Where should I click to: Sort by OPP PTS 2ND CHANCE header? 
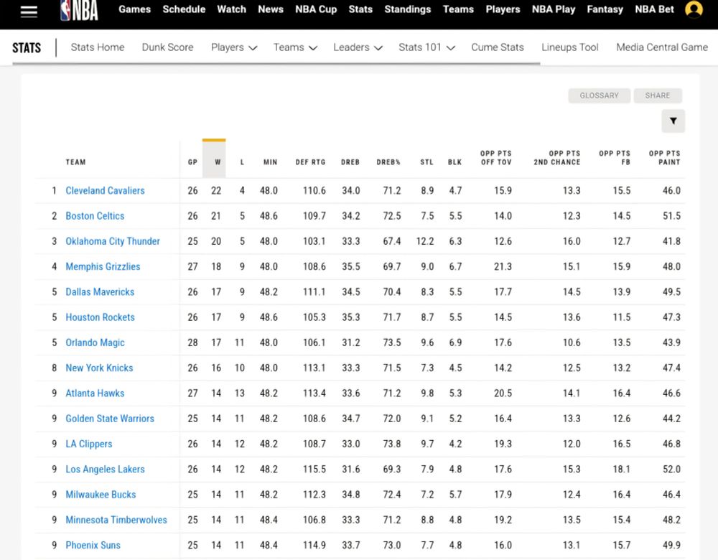tap(557, 157)
